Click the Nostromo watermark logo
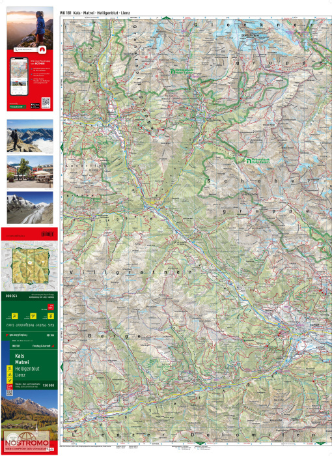 tap(27, 442)
